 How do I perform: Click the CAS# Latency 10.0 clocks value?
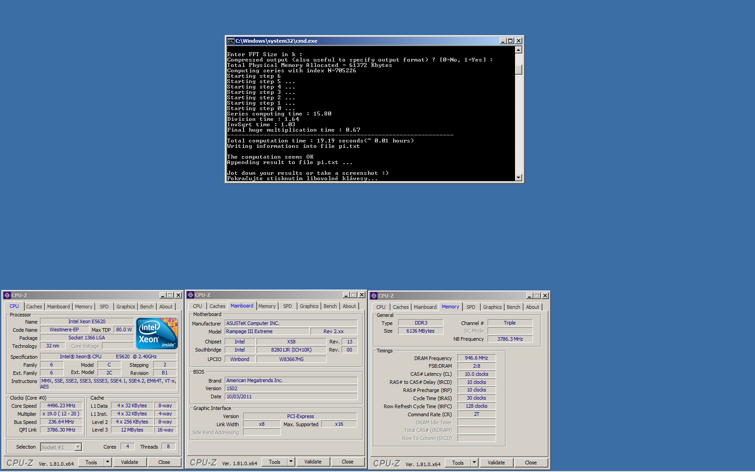476,374
